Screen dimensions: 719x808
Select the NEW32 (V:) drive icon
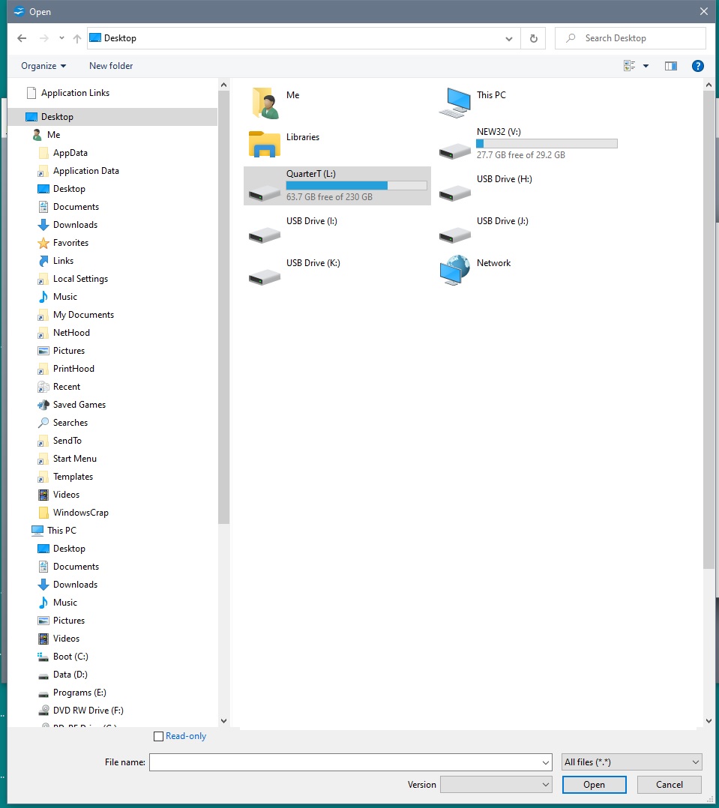click(x=455, y=151)
